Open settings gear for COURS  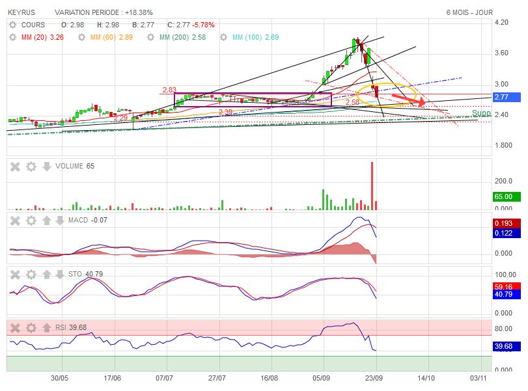pyautogui.click(x=12, y=25)
